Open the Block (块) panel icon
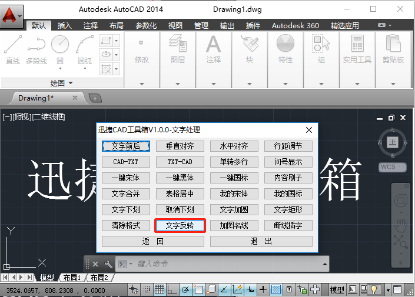 click(250, 44)
